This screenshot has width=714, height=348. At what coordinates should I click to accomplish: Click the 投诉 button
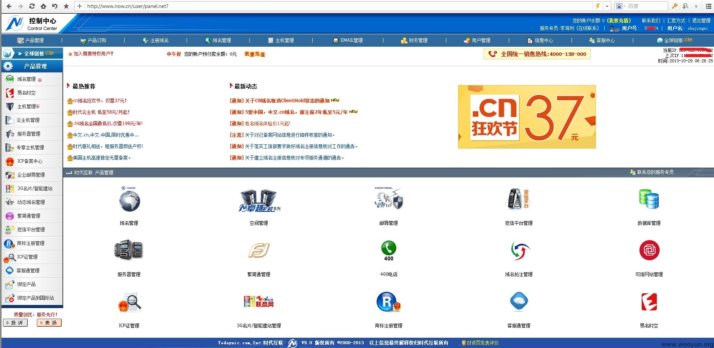tap(16, 323)
